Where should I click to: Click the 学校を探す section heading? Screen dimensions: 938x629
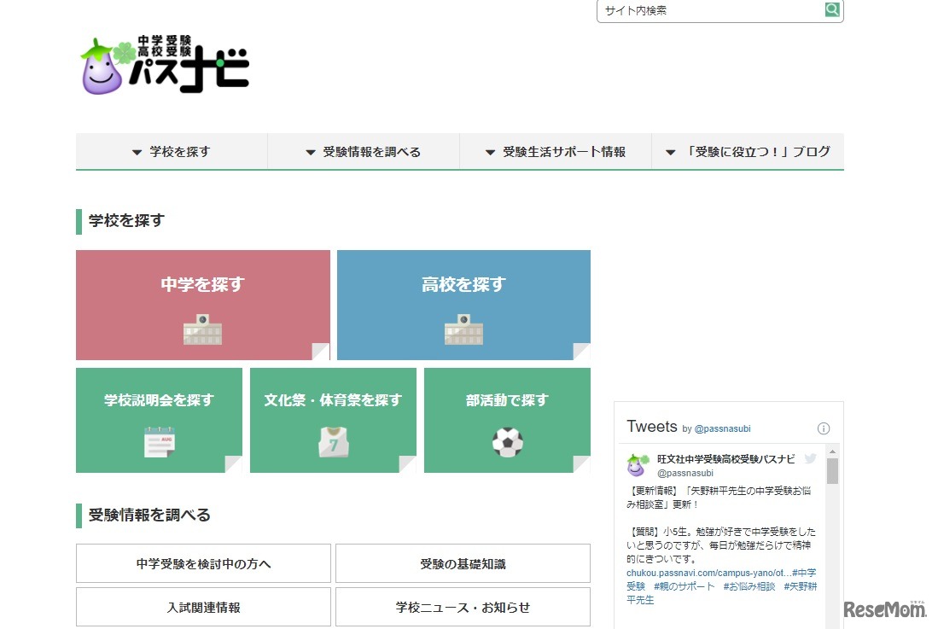pos(126,221)
